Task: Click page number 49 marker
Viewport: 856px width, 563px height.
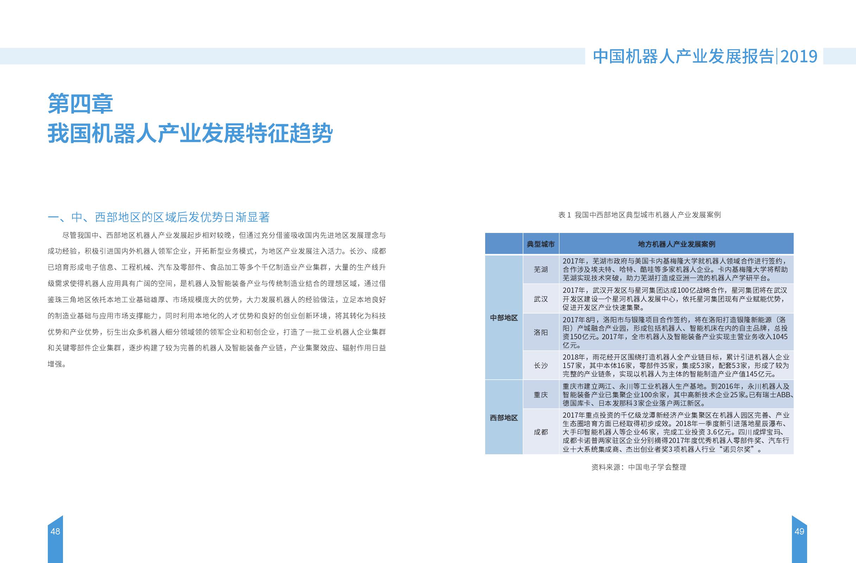Action: pos(799,531)
